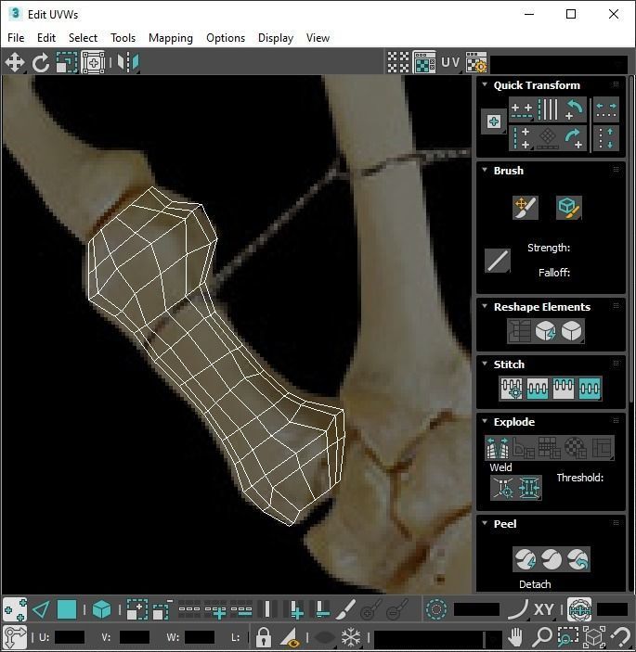Click Stitch To Source icon
This screenshot has width=636, height=652.
coord(564,389)
